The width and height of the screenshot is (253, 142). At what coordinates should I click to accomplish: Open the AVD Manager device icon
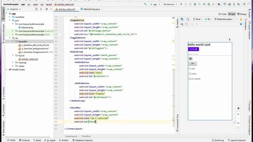point(234,4)
